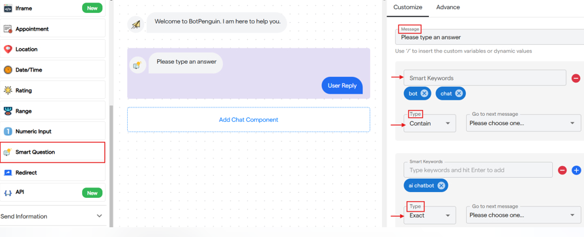Select the Location component icon
The image size is (584, 237).
8,49
